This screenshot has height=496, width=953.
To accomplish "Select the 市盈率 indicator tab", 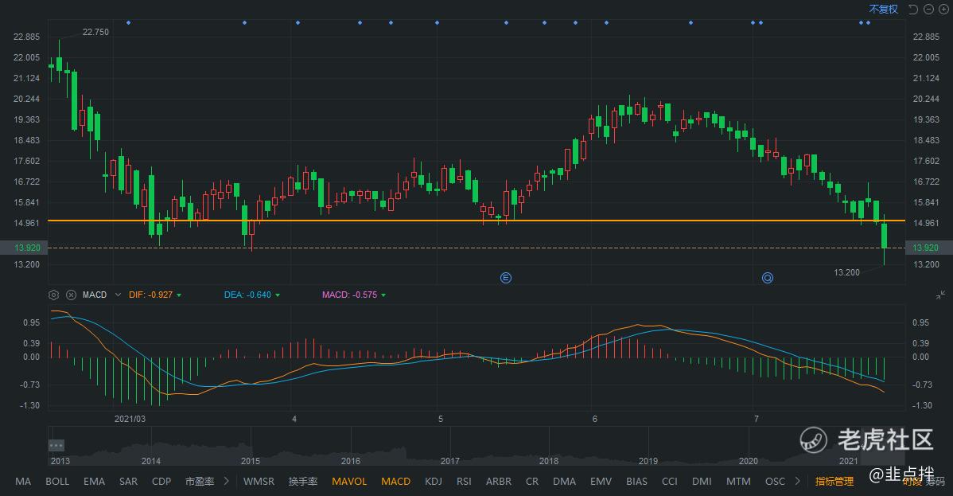I will [x=200, y=482].
